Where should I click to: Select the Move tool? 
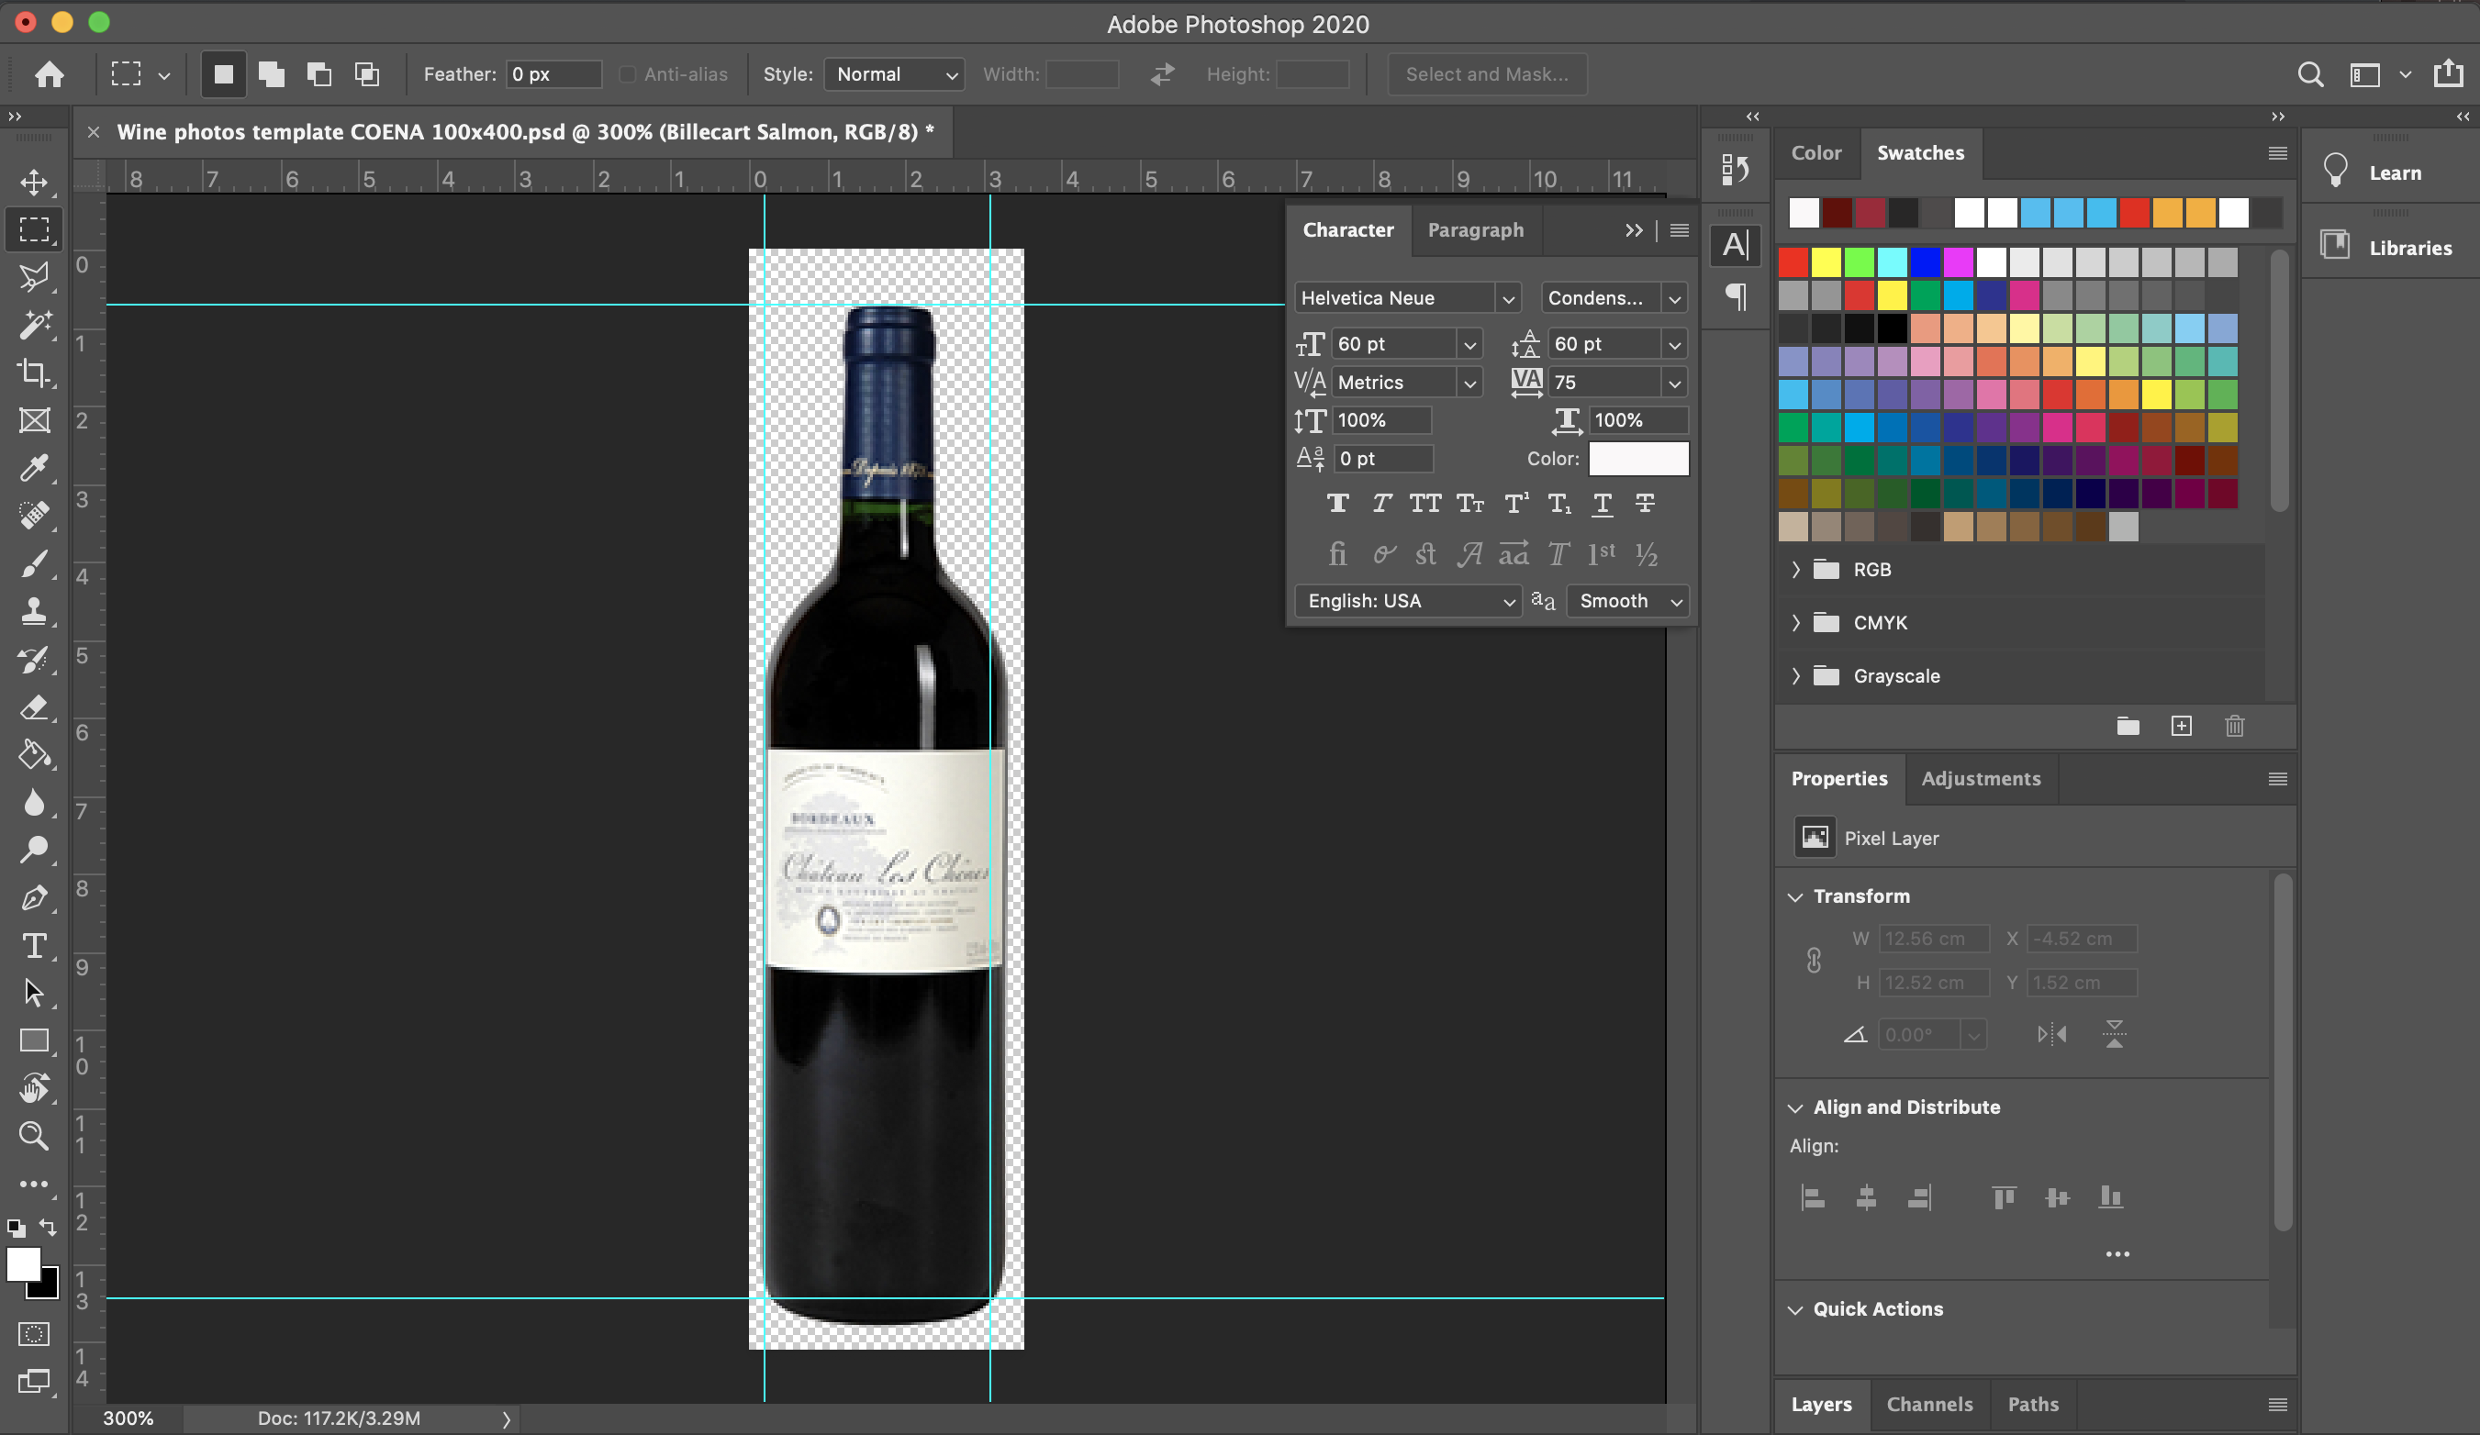(35, 182)
